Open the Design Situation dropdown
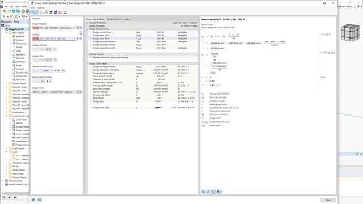Screen dimensions: 363x204 (x=74, y=28)
